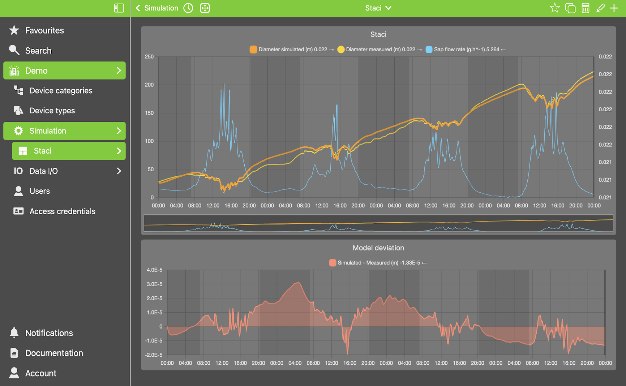Toggle the Simulated - Measured deviation series

point(378,262)
